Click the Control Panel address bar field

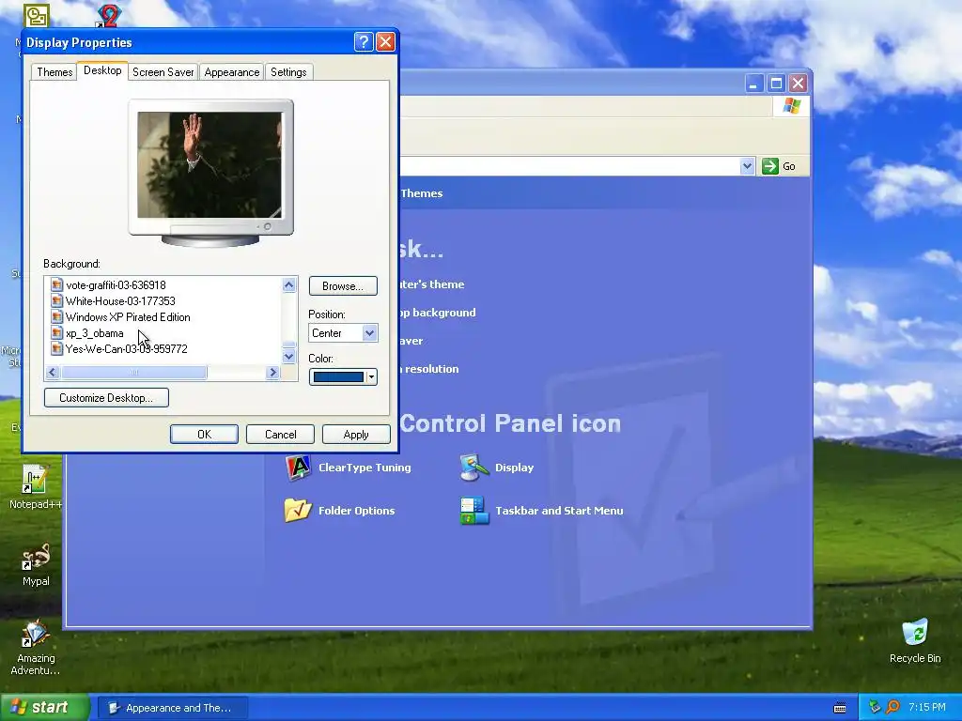[569, 166]
